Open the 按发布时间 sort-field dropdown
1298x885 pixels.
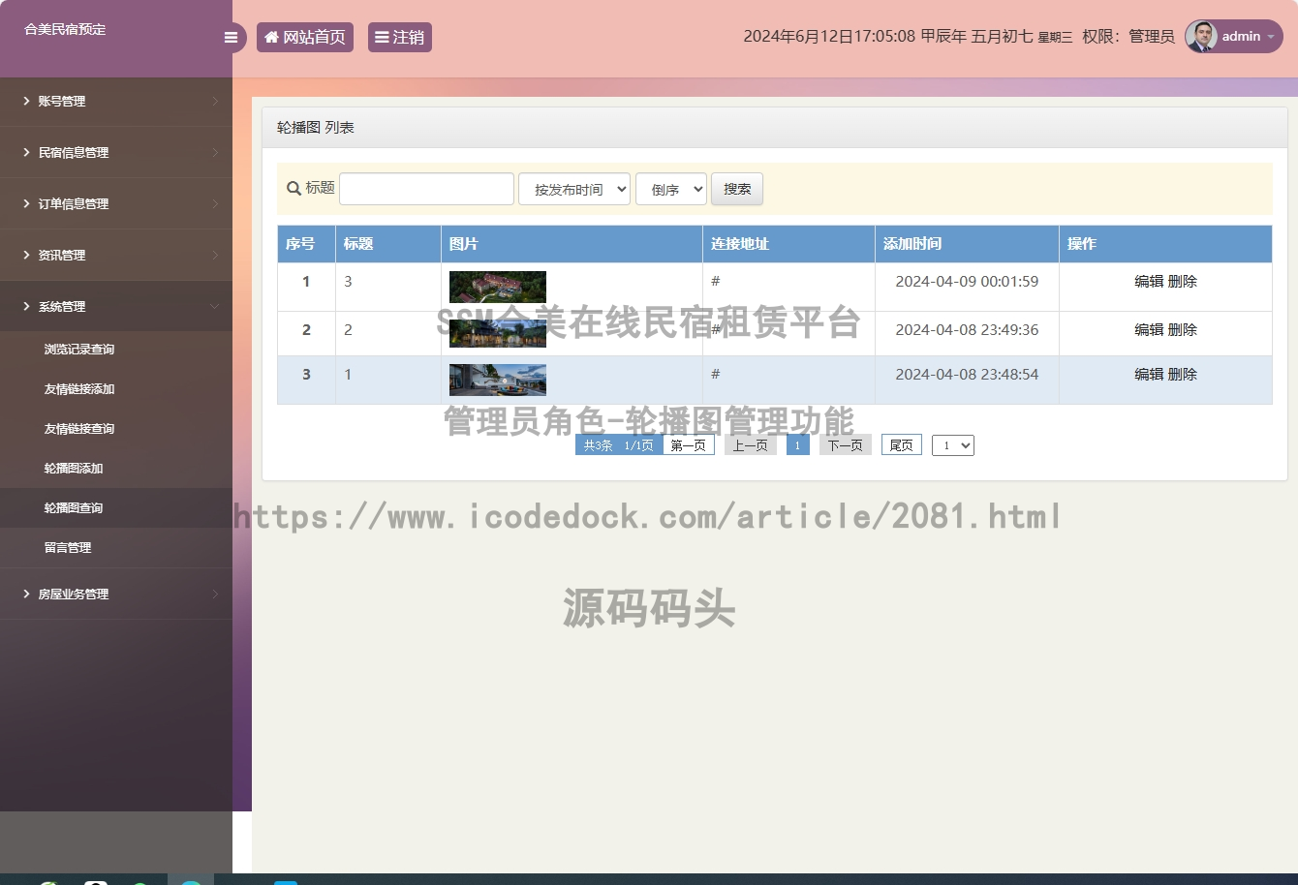574,189
